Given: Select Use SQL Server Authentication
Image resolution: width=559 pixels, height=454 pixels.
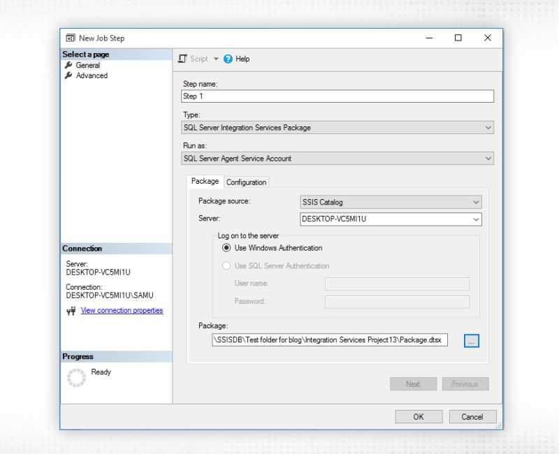Looking at the screenshot, I should (226, 265).
